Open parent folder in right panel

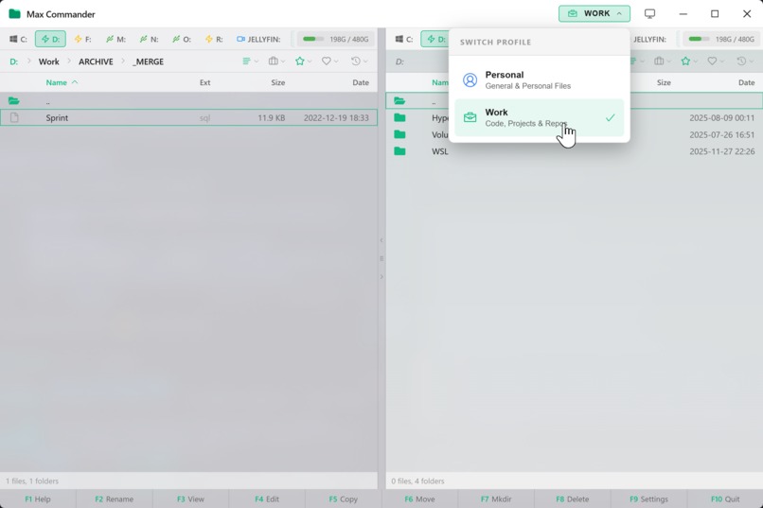tap(575, 100)
